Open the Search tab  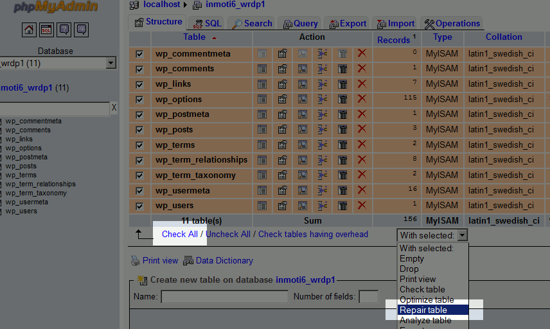tap(251, 23)
